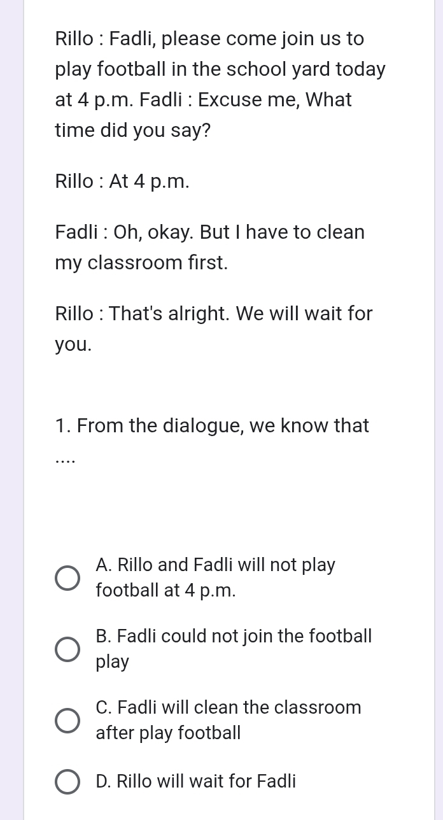
Task: Click the option B answer text
Action: tap(234, 648)
